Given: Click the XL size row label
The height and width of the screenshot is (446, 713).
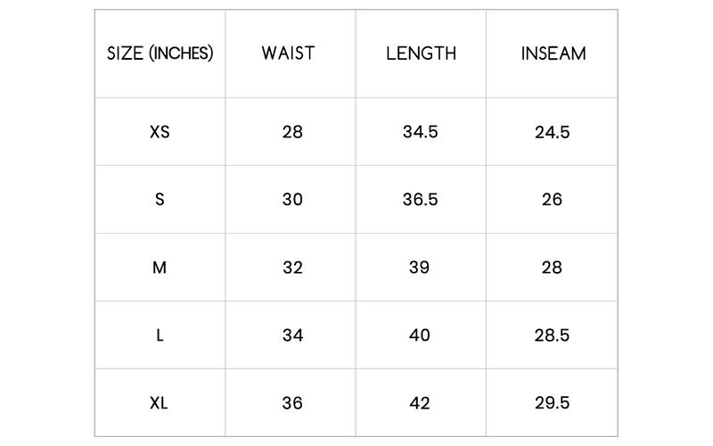Looking at the screenshot, I should tap(160, 403).
